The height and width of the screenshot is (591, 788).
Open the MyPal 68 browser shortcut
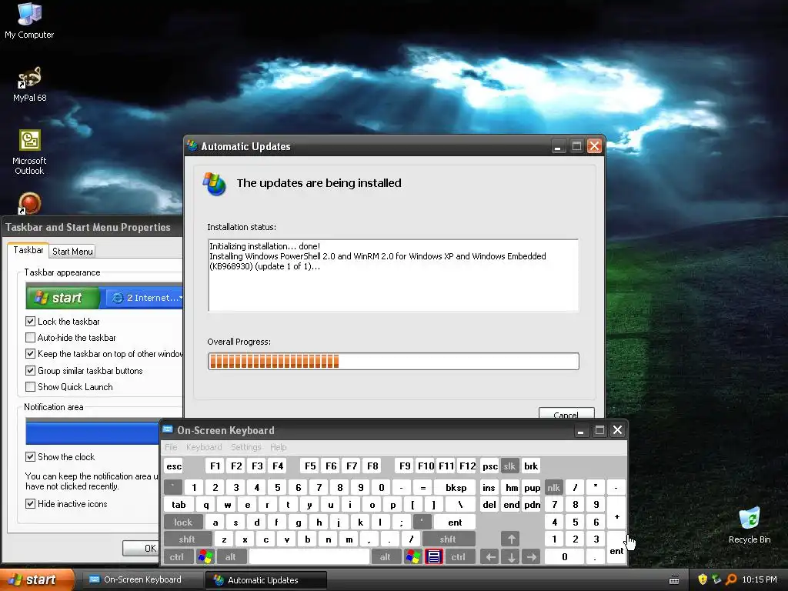click(29, 84)
